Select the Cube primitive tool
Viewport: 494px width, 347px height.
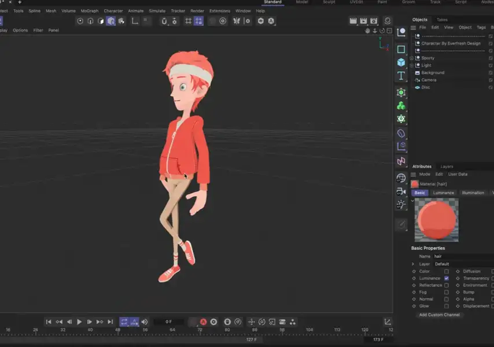point(401,62)
